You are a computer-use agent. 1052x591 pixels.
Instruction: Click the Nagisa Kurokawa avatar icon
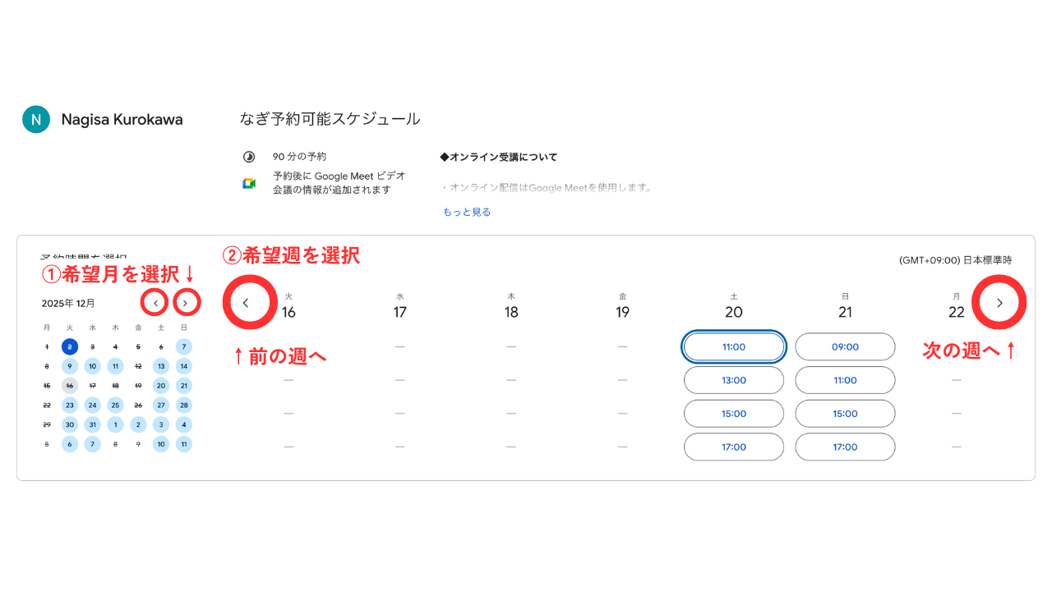pos(36,120)
